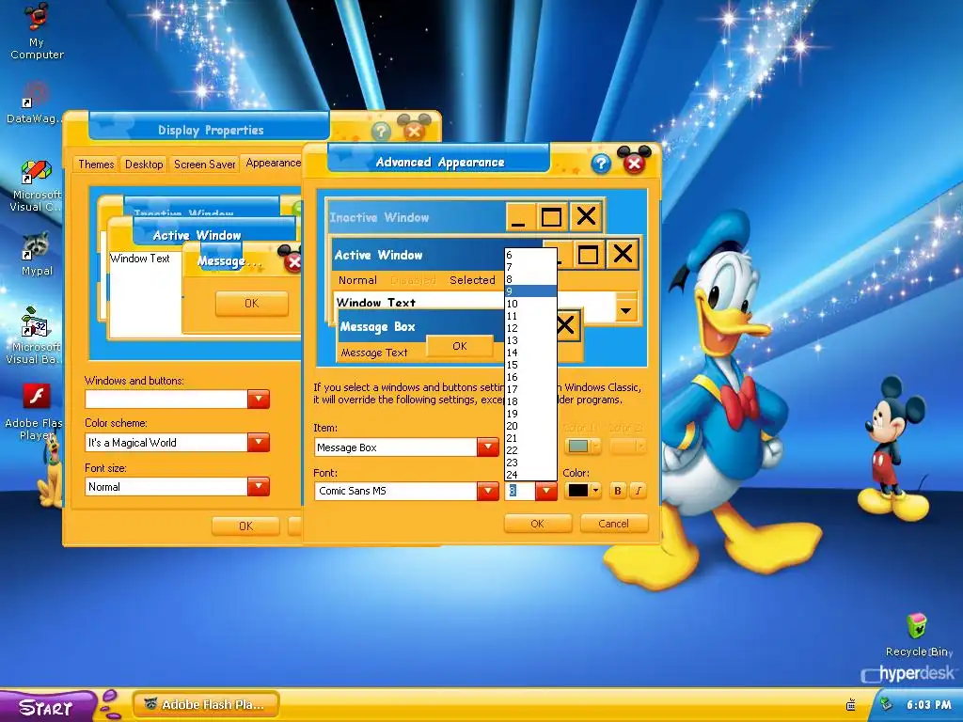The height and width of the screenshot is (722, 963).
Task: Click the tray icon left of clock
Action: pos(886,703)
